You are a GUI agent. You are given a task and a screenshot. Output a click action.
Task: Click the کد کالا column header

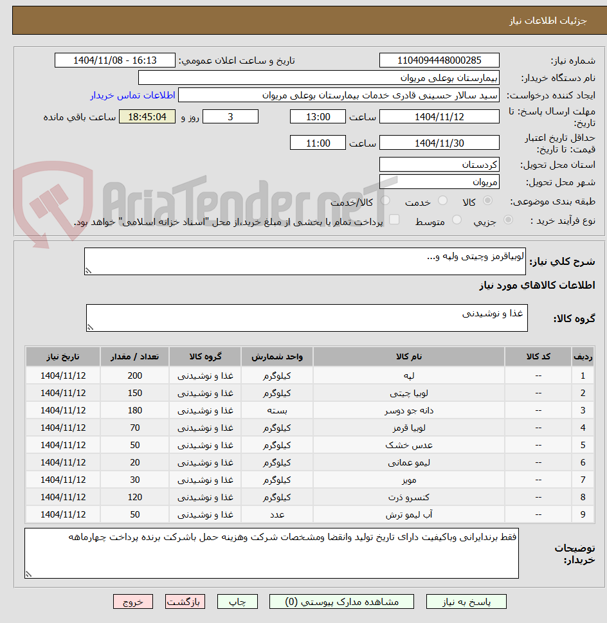[x=538, y=356]
